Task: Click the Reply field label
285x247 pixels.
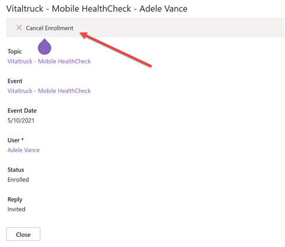Action: click(x=15, y=200)
